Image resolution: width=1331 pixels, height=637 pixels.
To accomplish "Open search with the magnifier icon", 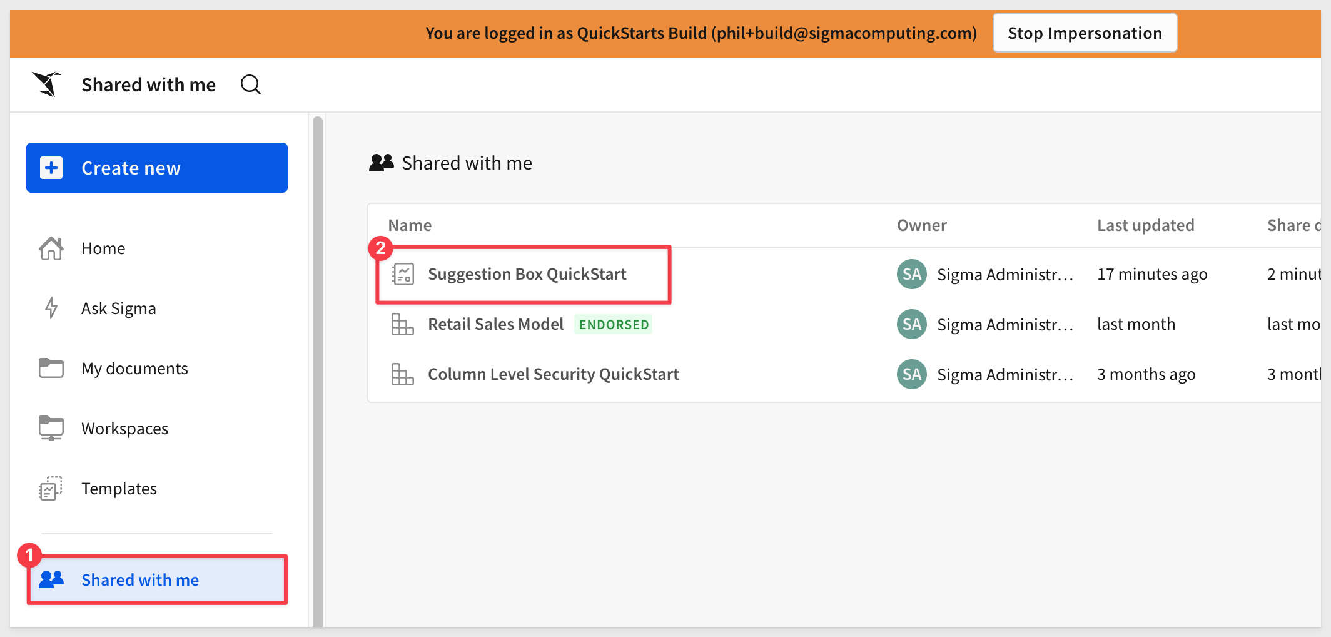I will [251, 84].
